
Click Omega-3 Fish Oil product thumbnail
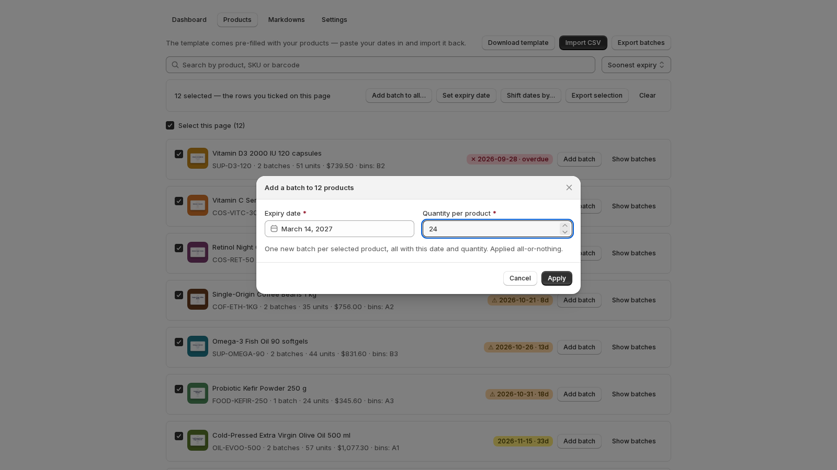pyautogui.click(x=198, y=346)
